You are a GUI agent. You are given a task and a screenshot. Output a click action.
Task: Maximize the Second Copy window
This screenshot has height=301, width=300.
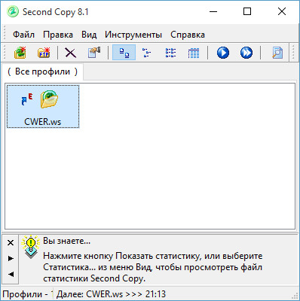pos(247,11)
